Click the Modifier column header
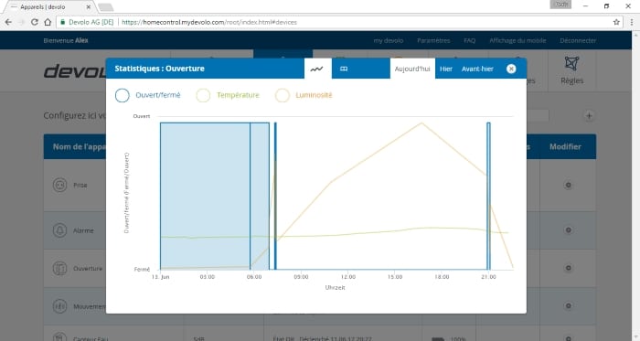 [565, 146]
